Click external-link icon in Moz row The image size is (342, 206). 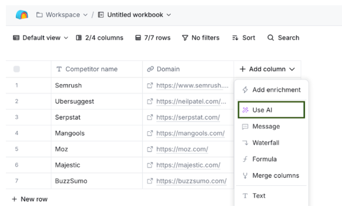click(150, 149)
